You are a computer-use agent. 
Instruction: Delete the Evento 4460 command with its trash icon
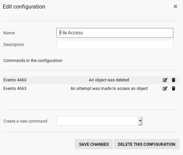173,80
